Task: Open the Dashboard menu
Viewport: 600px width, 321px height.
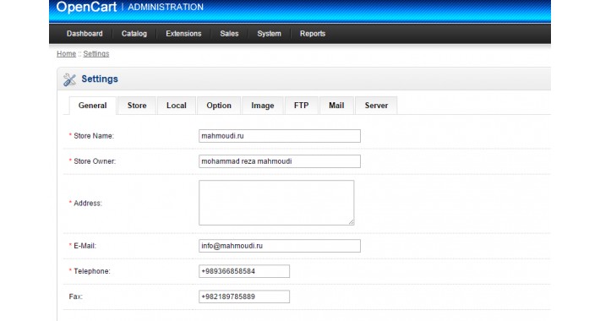Action: point(85,34)
